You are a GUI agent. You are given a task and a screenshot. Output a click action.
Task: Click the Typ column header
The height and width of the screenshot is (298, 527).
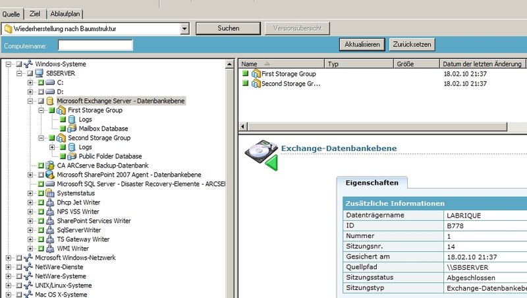click(359, 63)
